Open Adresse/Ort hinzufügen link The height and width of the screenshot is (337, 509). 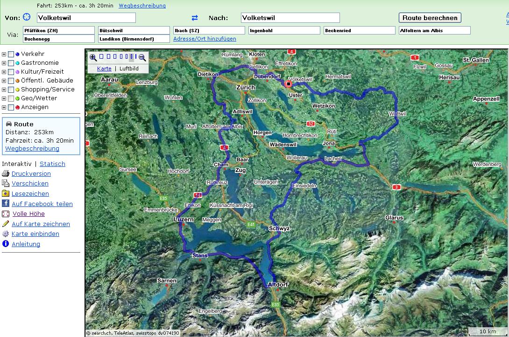click(205, 39)
